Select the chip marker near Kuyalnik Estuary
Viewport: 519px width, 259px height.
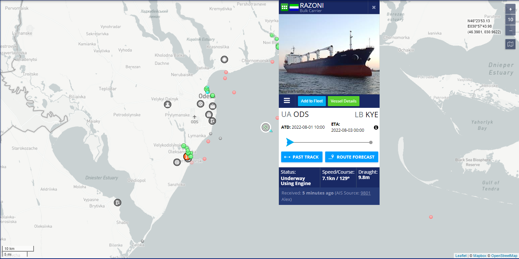pyautogui.click(x=224, y=59)
